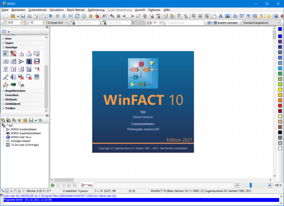
Task: Open the Standard (angedockt) layout dropdown
Action: point(262,23)
